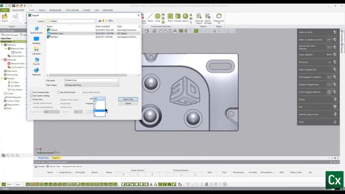Switch to the LIVE CAPTURE ribbon tab
The image size is (345, 194).
(72, 10)
